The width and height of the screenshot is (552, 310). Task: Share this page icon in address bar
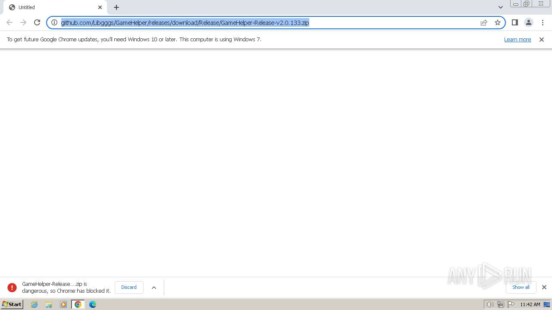pos(484,22)
